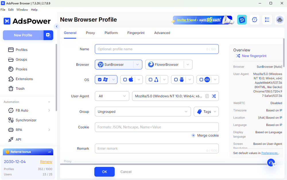Image resolution: width=287 pixels, height=180 pixels.
Task: Enable the iOS checkbox
Action: point(201,80)
